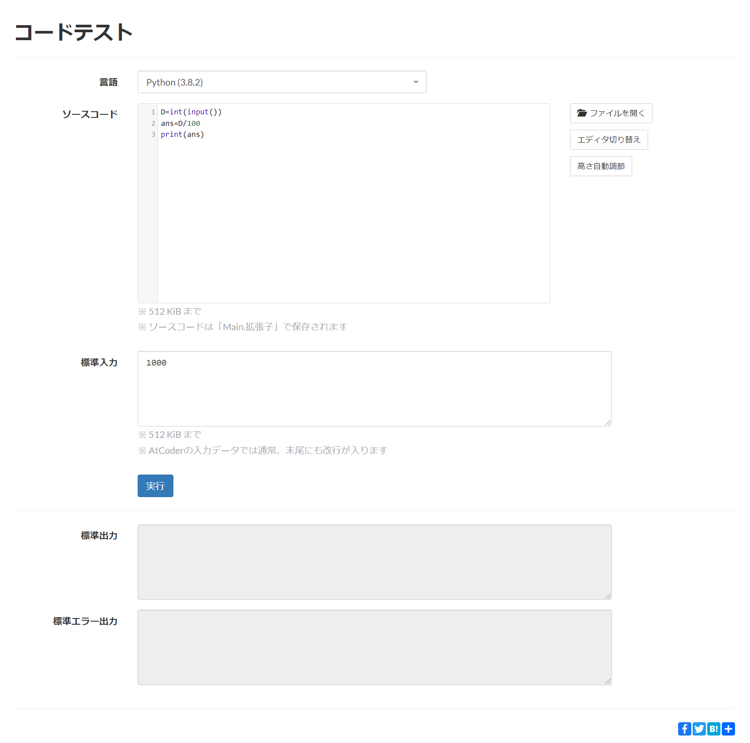Click the 標準出力 label
The width and height of the screenshot is (750, 743).
99,536
